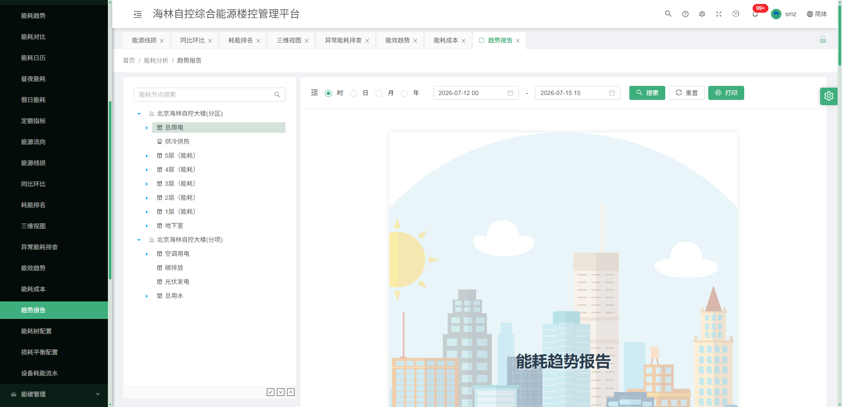Screen dimensions: 842x407
Task: Click the check-all icon below tree panel
Action: 271,392
